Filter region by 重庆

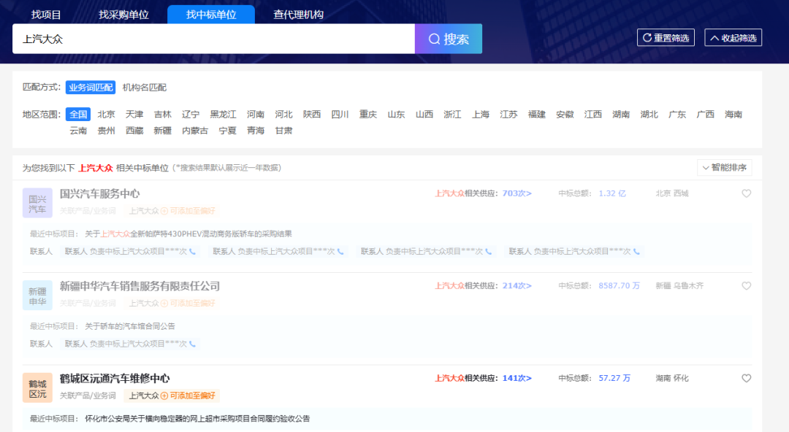coord(367,114)
